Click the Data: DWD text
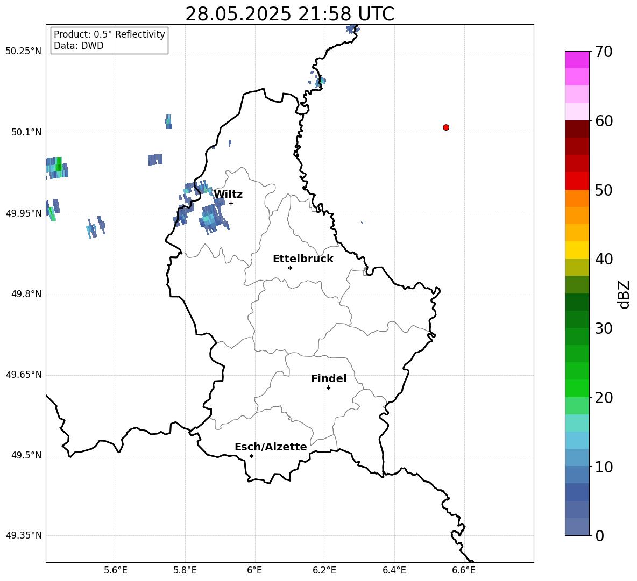Image resolution: width=637 pixels, height=581 pixels. pos(79,46)
